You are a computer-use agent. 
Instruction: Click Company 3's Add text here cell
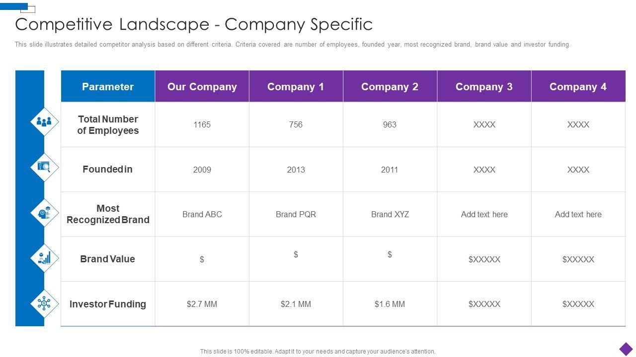pos(484,215)
